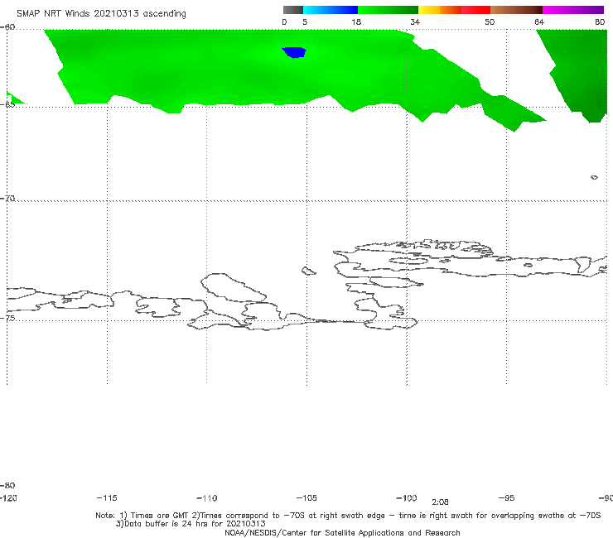This screenshot has width=613, height=538.
Task: Pick the yellow-orange segment of the color bar
Action: [440, 10]
